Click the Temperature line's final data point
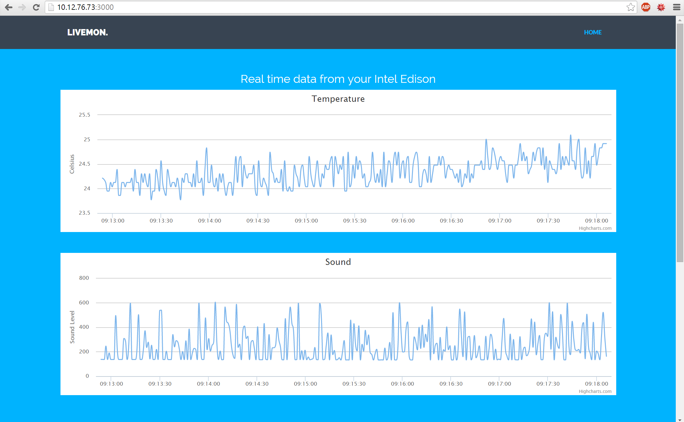This screenshot has width=684, height=422. 606,144
